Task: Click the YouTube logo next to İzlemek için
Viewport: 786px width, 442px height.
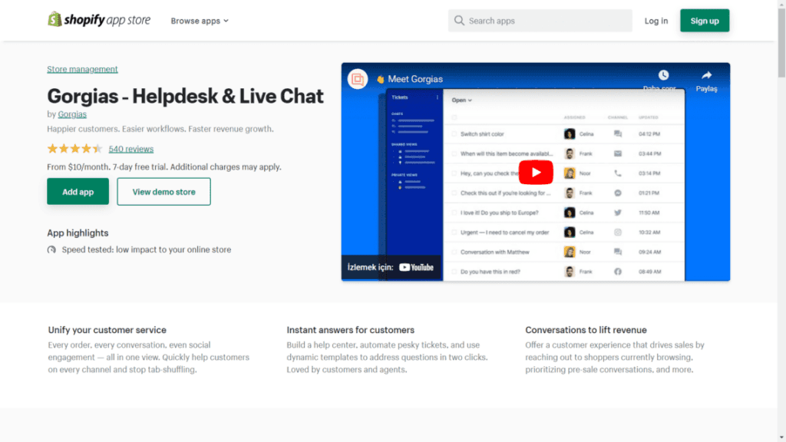Action: pyautogui.click(x=418, y=267)
